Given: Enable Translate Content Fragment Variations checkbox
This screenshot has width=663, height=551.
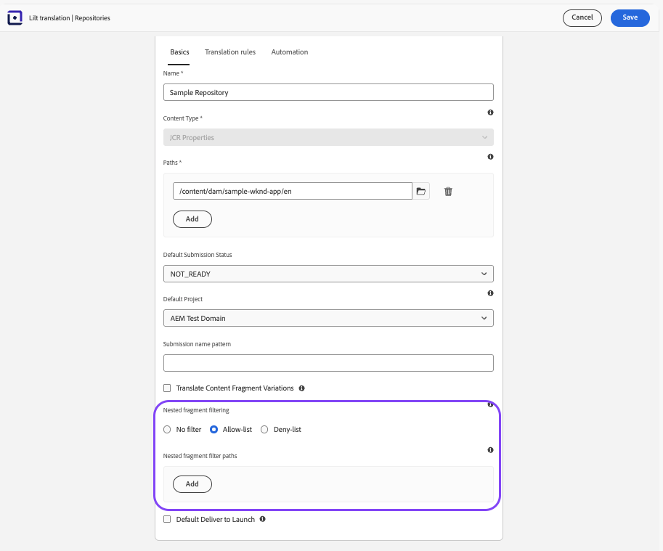Looking at the screenshot, I should 168,388.
